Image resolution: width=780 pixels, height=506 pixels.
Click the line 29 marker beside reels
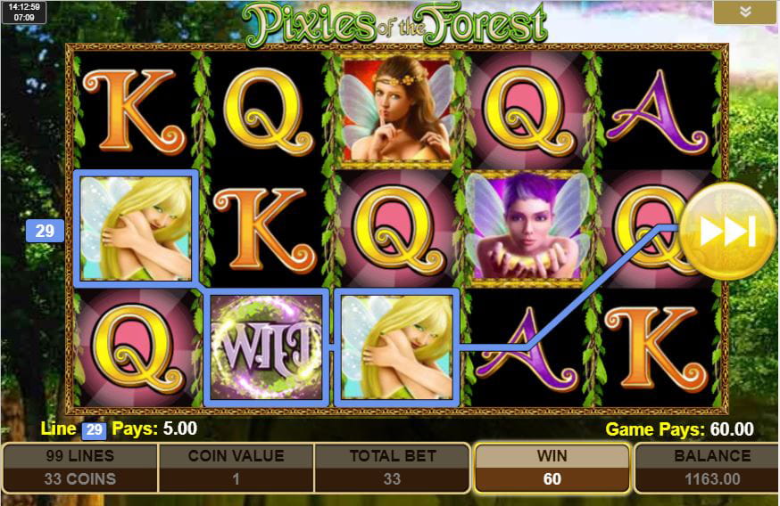click(x=45, y=231)
